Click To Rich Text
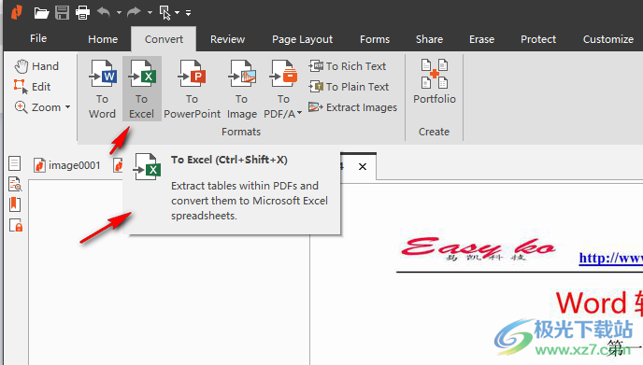Screen dimensions: 643x365 click(x=348, y=66)
